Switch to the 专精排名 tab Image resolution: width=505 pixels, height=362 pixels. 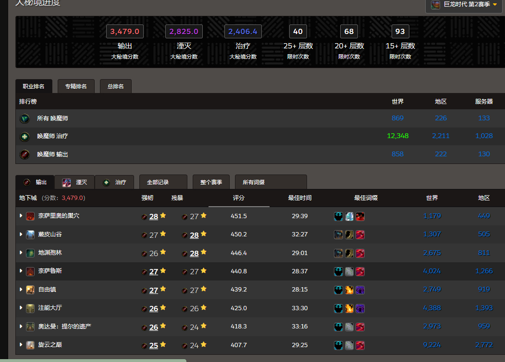[76, 86]
